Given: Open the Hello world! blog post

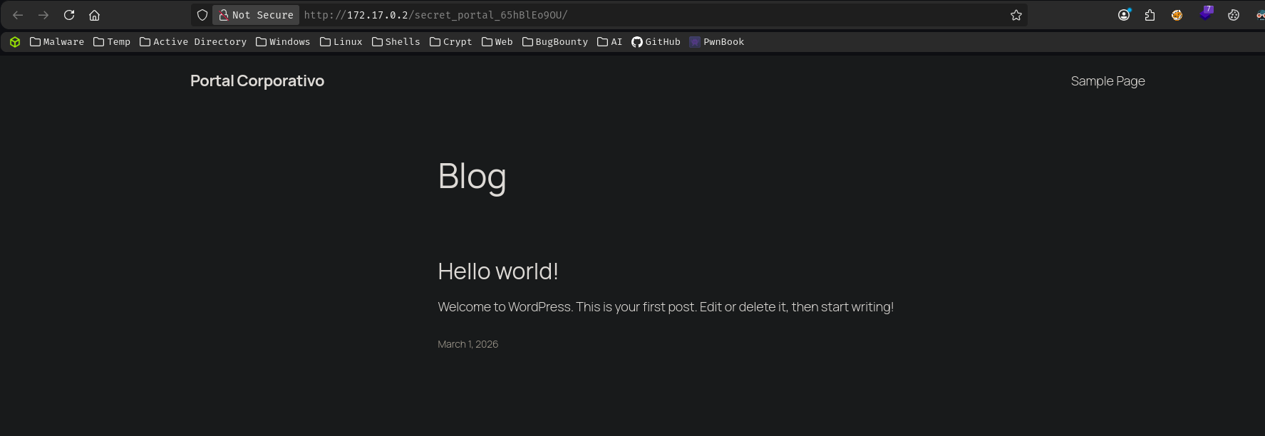Looking at the screenshot, I should [x=497, y=271].
